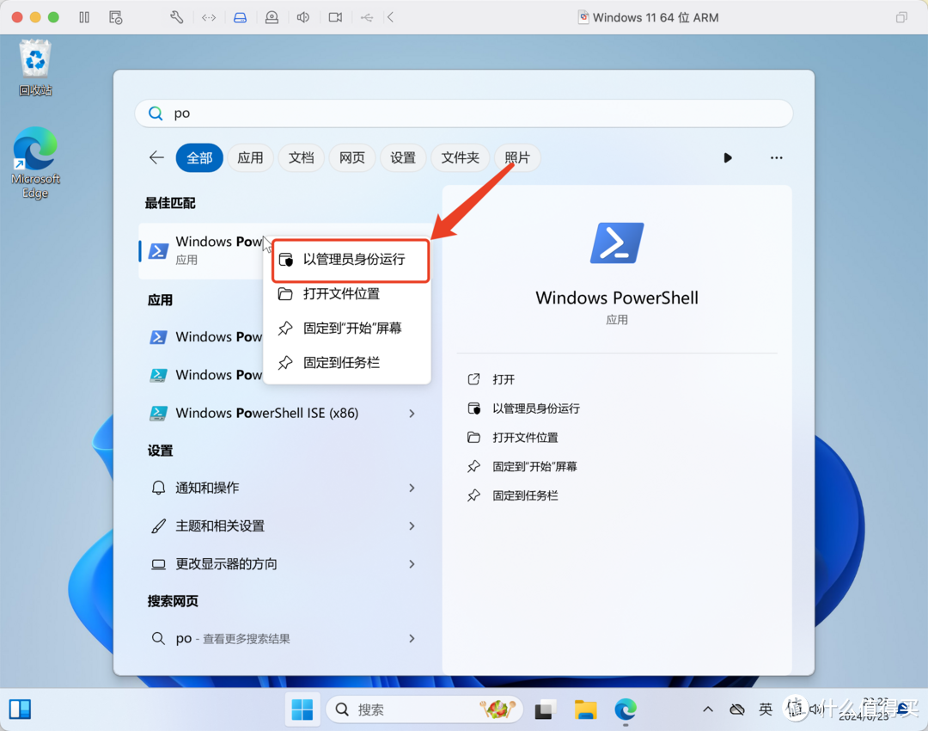The height and width of the screenshot is (731, 928).
Task: Select the 照片 filter tab
Action: [517, 157]
